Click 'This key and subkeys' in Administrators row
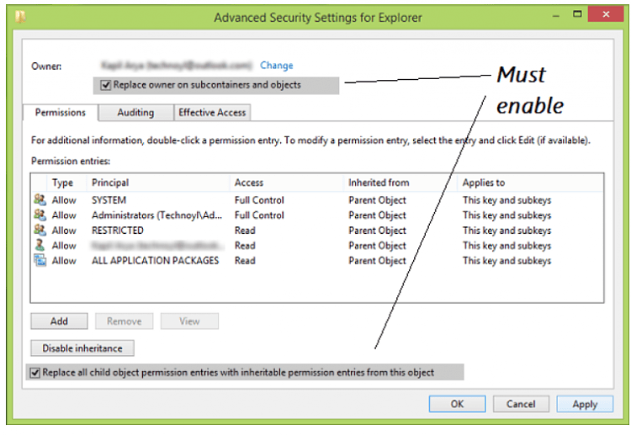631x435 pixels. point(506,215)
